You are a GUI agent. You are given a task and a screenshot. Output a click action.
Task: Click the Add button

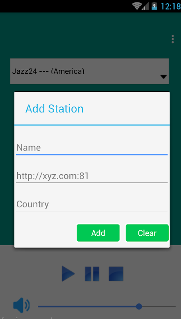pyautogui.click(x=98, y=233)
